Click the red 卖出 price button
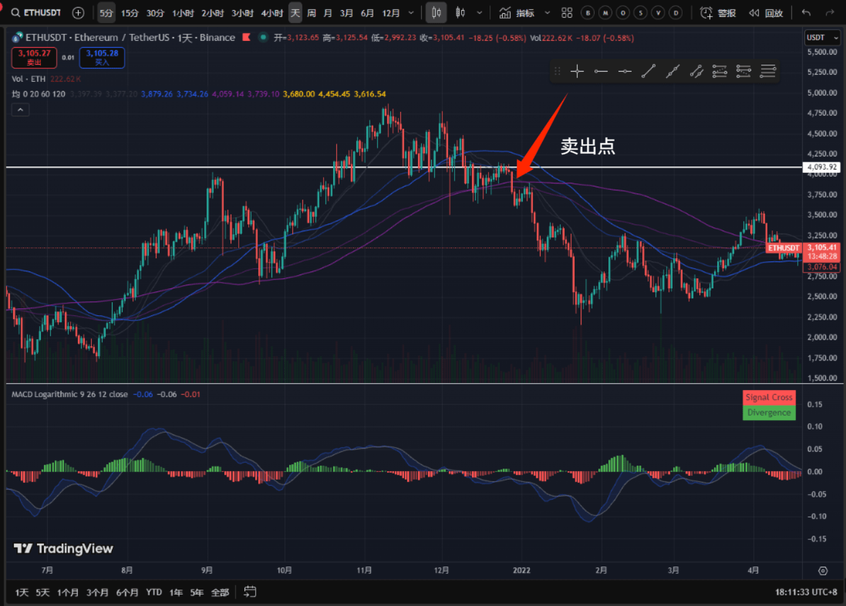Image resolution: width=846 pixels, height=606 pixels. (x=34, y=58)
